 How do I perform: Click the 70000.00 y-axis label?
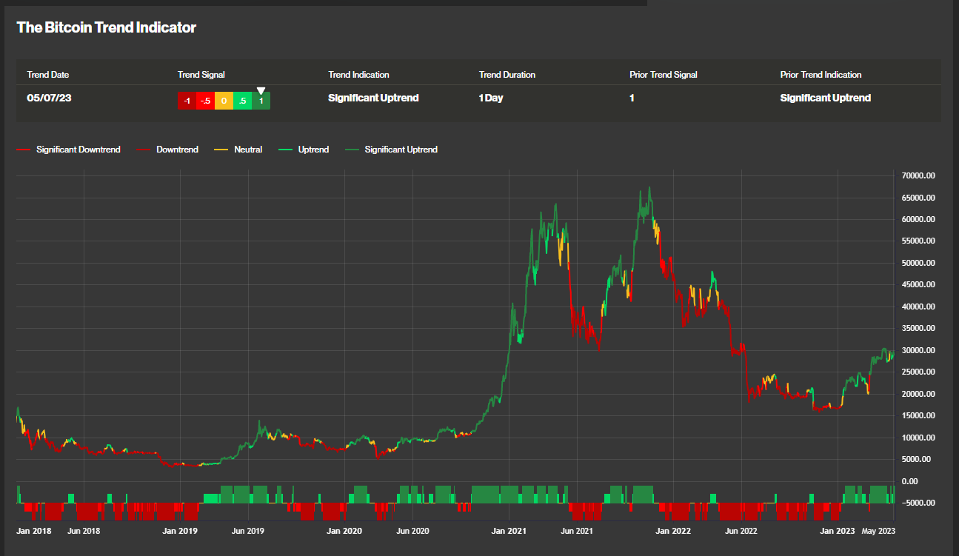coord(920,176)
